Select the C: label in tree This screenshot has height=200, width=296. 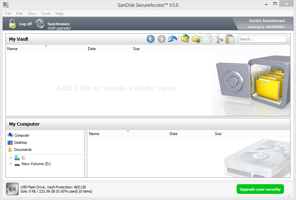click(23, 158)
